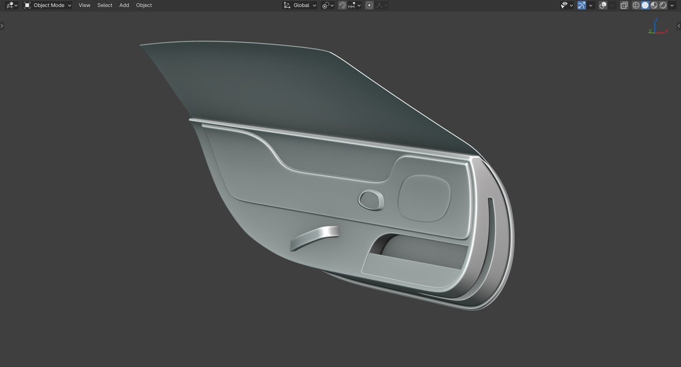This screenshot has width=681, height=367.
Task: Open the pivot point selector
Action: pos(328,5)
